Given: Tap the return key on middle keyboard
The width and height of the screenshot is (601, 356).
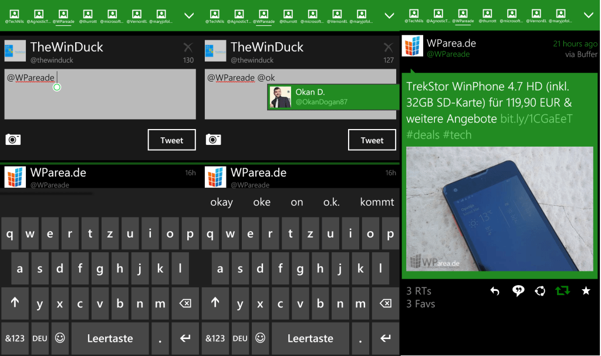Looking at the screenshot, I should 386,338.
